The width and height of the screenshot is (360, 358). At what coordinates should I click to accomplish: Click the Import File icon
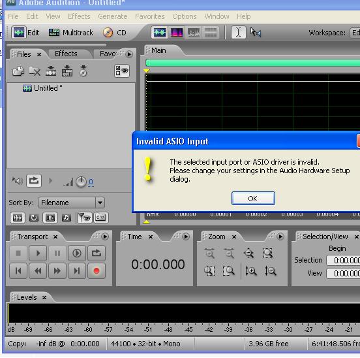pos(18,71)
